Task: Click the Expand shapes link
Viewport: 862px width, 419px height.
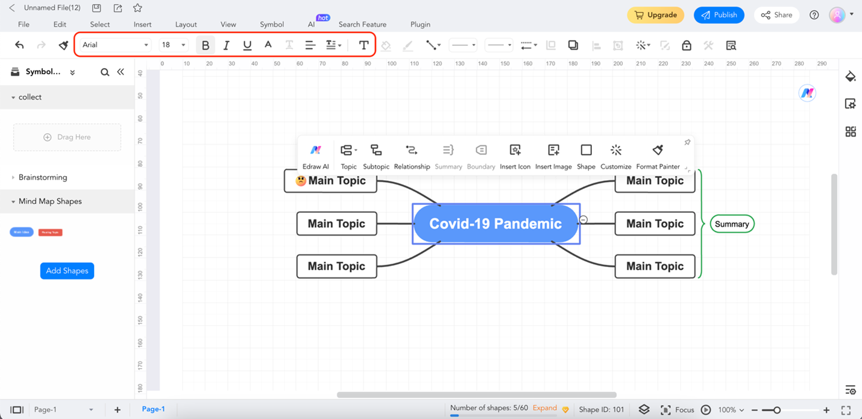Action: (545, 408)
